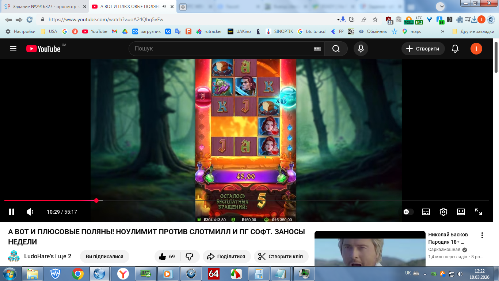
Task: Click the Поділитися share button
Action: point(226,256)
